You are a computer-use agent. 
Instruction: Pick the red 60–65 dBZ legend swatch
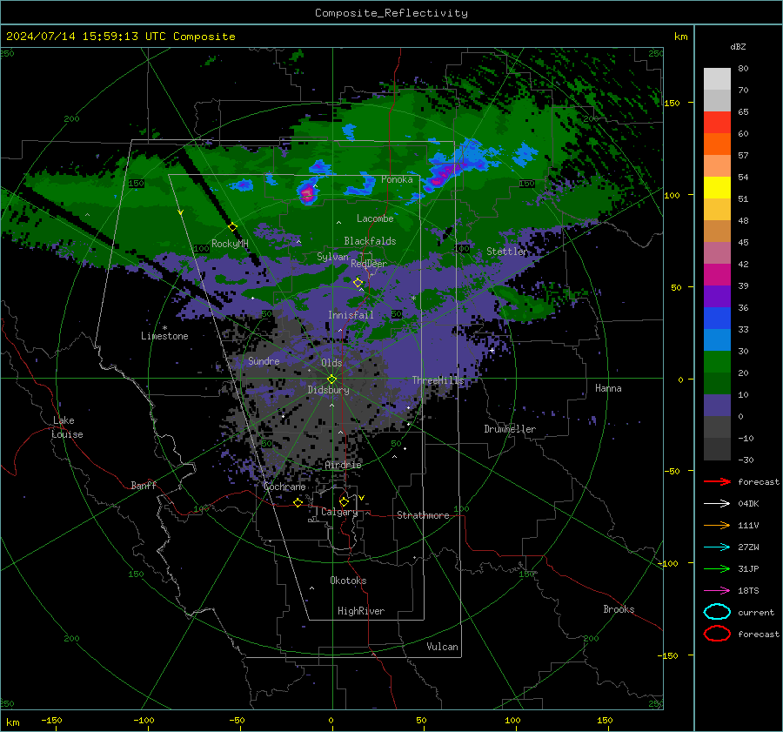tap(717, 123)
